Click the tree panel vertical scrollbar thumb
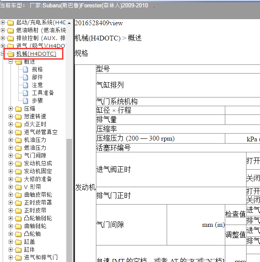260x262 pixels. point(69,200)
